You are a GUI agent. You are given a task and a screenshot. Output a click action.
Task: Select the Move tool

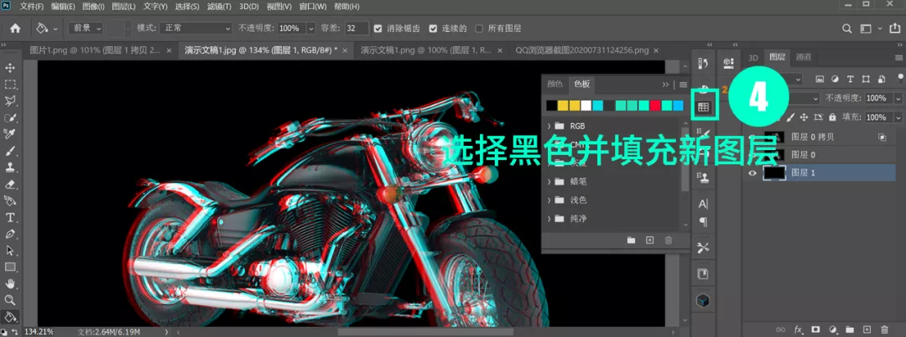point(10,68)
